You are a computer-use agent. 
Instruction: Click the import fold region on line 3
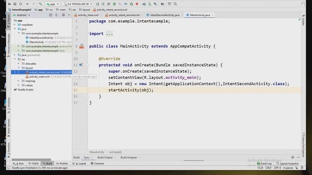click(109, 34)
